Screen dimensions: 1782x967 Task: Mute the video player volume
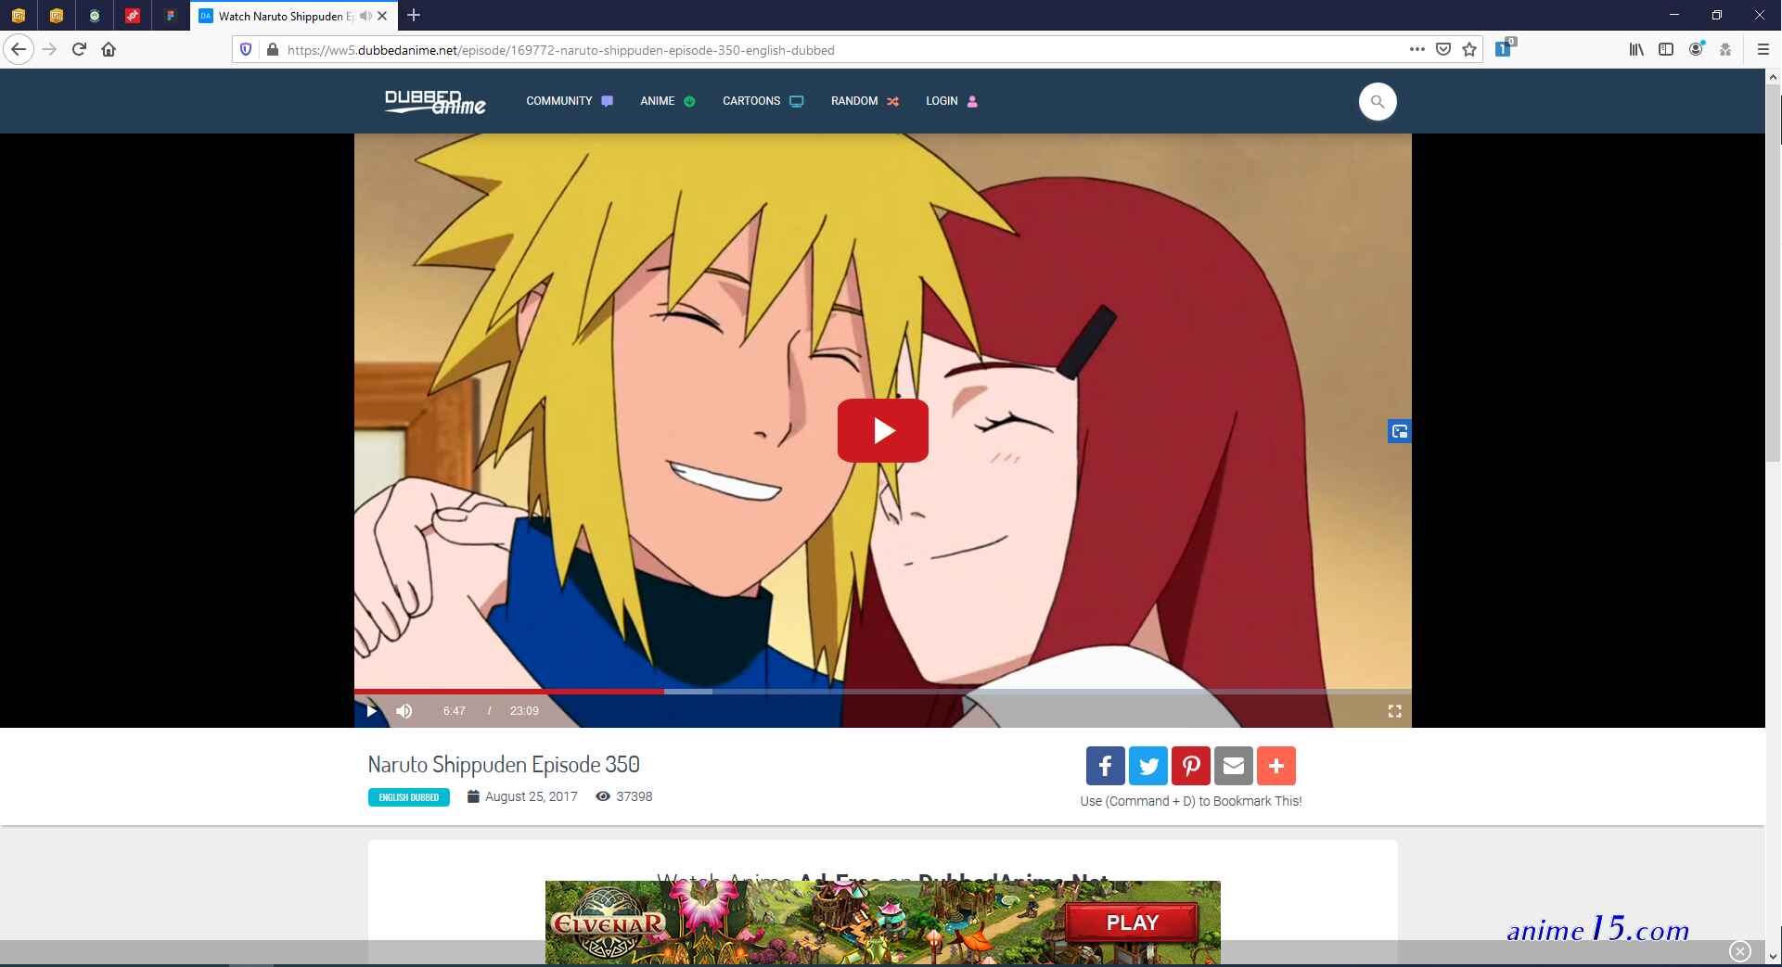[x=404, y=711]
